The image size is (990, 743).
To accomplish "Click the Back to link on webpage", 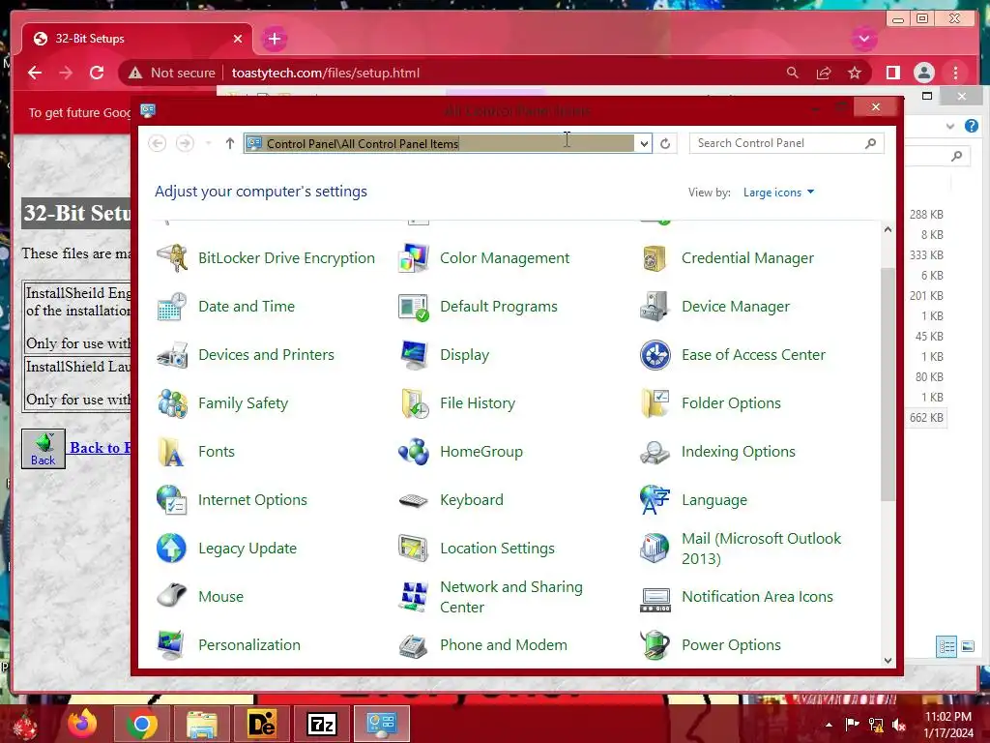I will pos(100,448).
